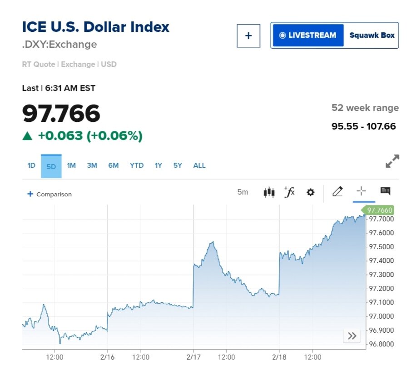Open the 5m interval dropdown
This screenshot has width=416, height=365.
243,192
